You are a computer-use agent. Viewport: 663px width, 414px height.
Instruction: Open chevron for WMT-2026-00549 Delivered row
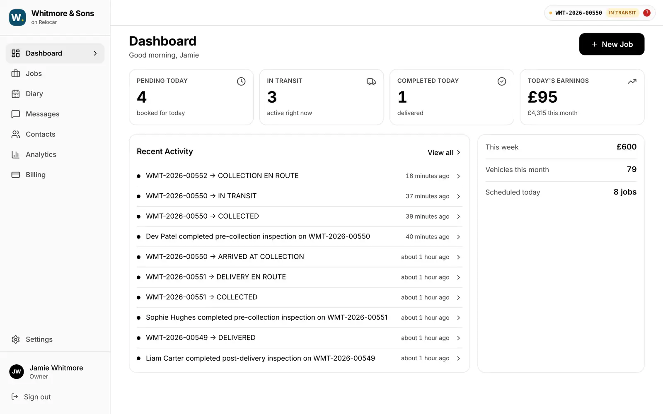coord(459,338)
